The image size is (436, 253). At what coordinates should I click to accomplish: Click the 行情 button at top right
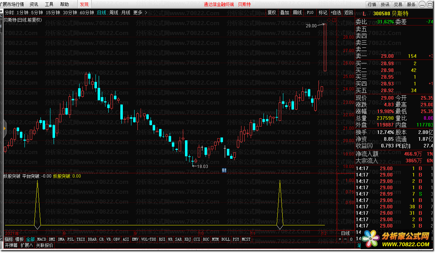[372, 4]
